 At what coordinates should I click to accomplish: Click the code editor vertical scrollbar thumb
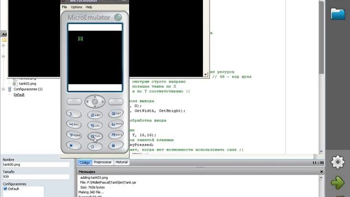321,38
